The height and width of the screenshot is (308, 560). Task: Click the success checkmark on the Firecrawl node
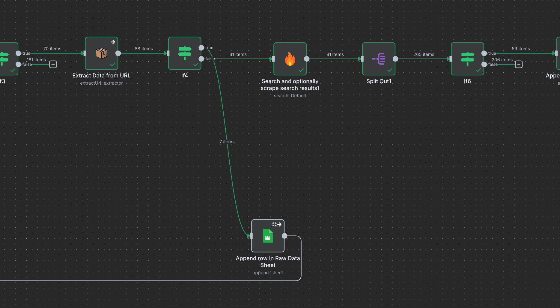pos(301,70)
